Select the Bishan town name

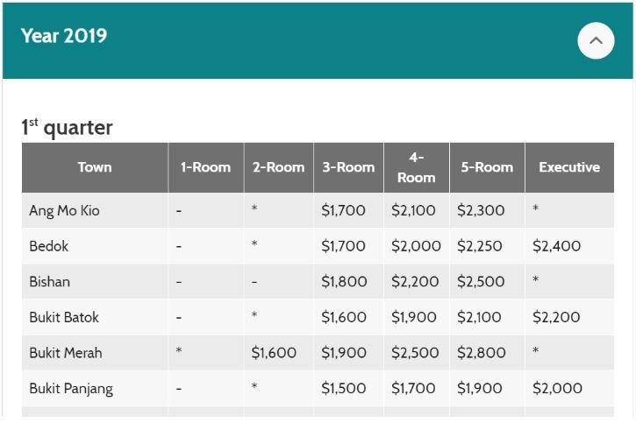pos(49,282)
